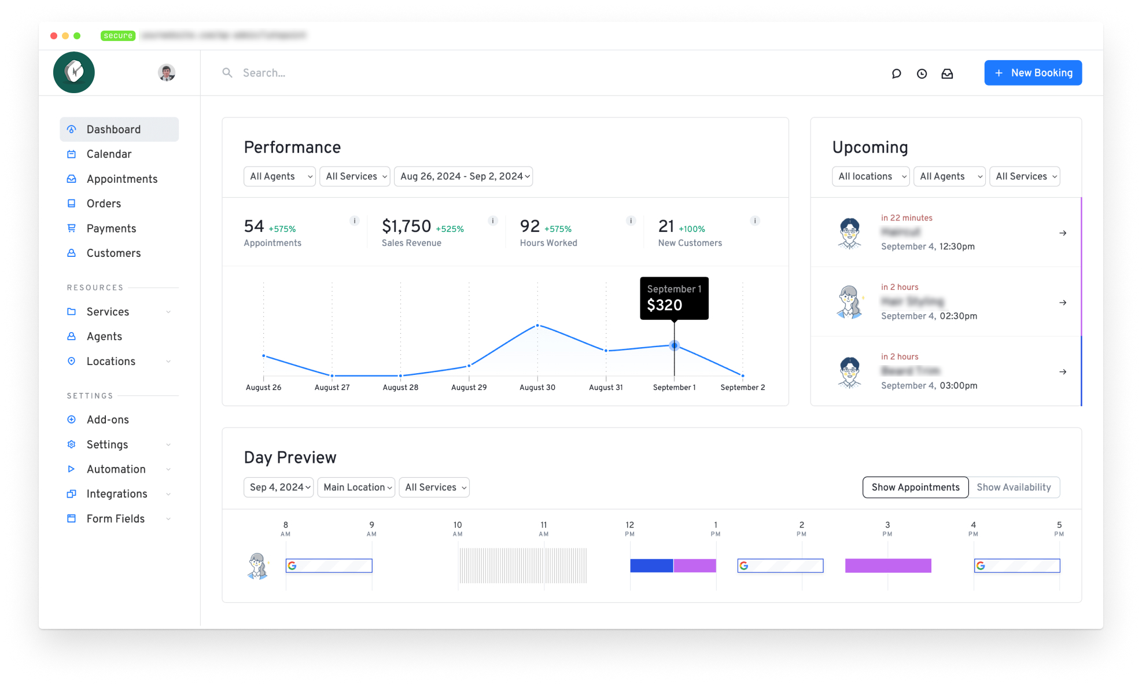Click the green app logo icon
The width and height of the screenshot is (1142, 685).
point(74,72)
